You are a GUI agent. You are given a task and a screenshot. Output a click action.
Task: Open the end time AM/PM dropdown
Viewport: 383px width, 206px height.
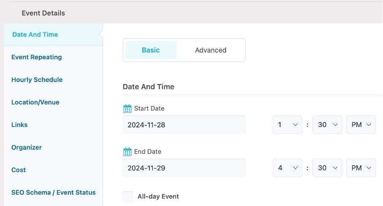(x=361, y=168)
